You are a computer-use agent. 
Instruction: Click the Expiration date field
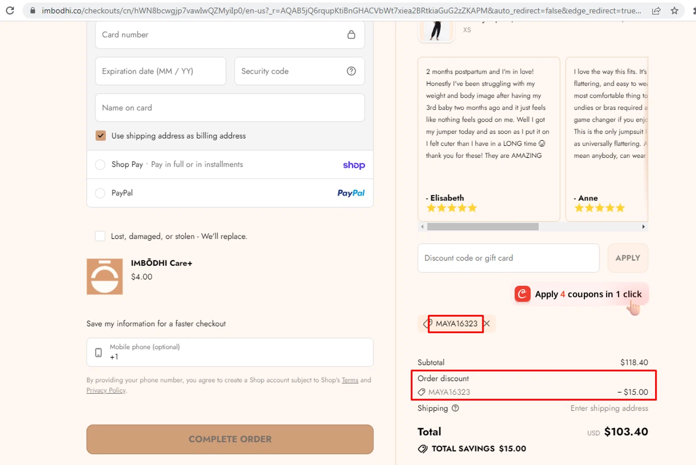click(x=161, y=71)
